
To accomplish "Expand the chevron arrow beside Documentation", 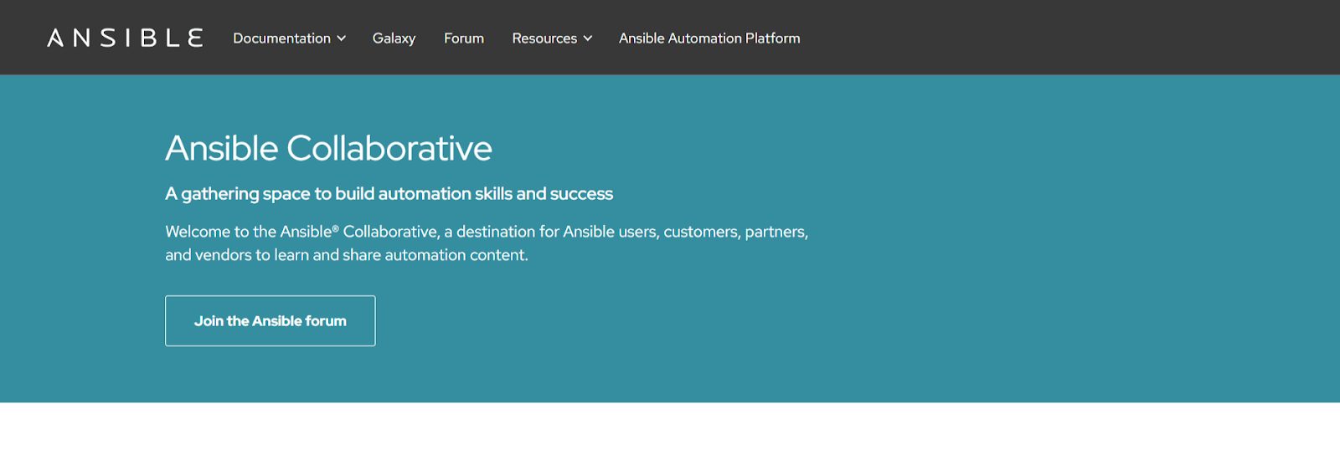I will 342,38.
